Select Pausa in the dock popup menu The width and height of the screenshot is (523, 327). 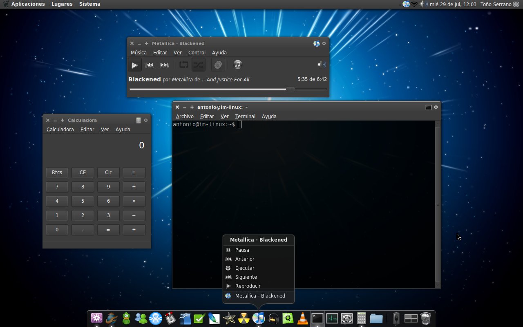[x=259, y=250]
